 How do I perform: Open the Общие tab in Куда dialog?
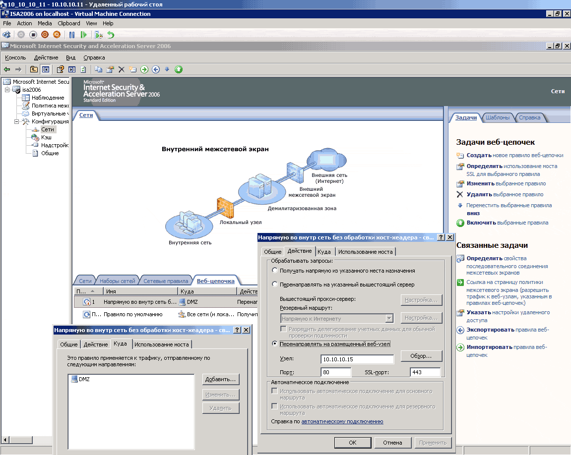coord(69,344)
